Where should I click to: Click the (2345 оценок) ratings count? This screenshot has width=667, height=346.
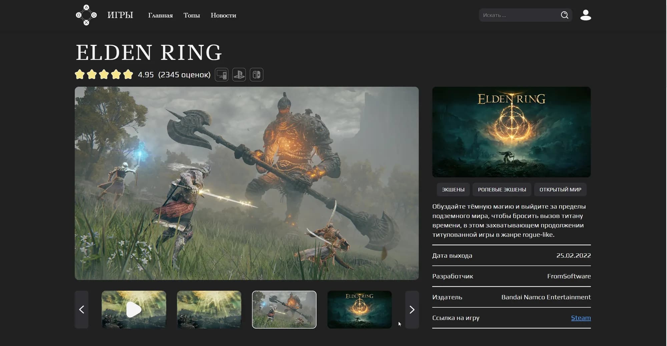click(184, 75)
